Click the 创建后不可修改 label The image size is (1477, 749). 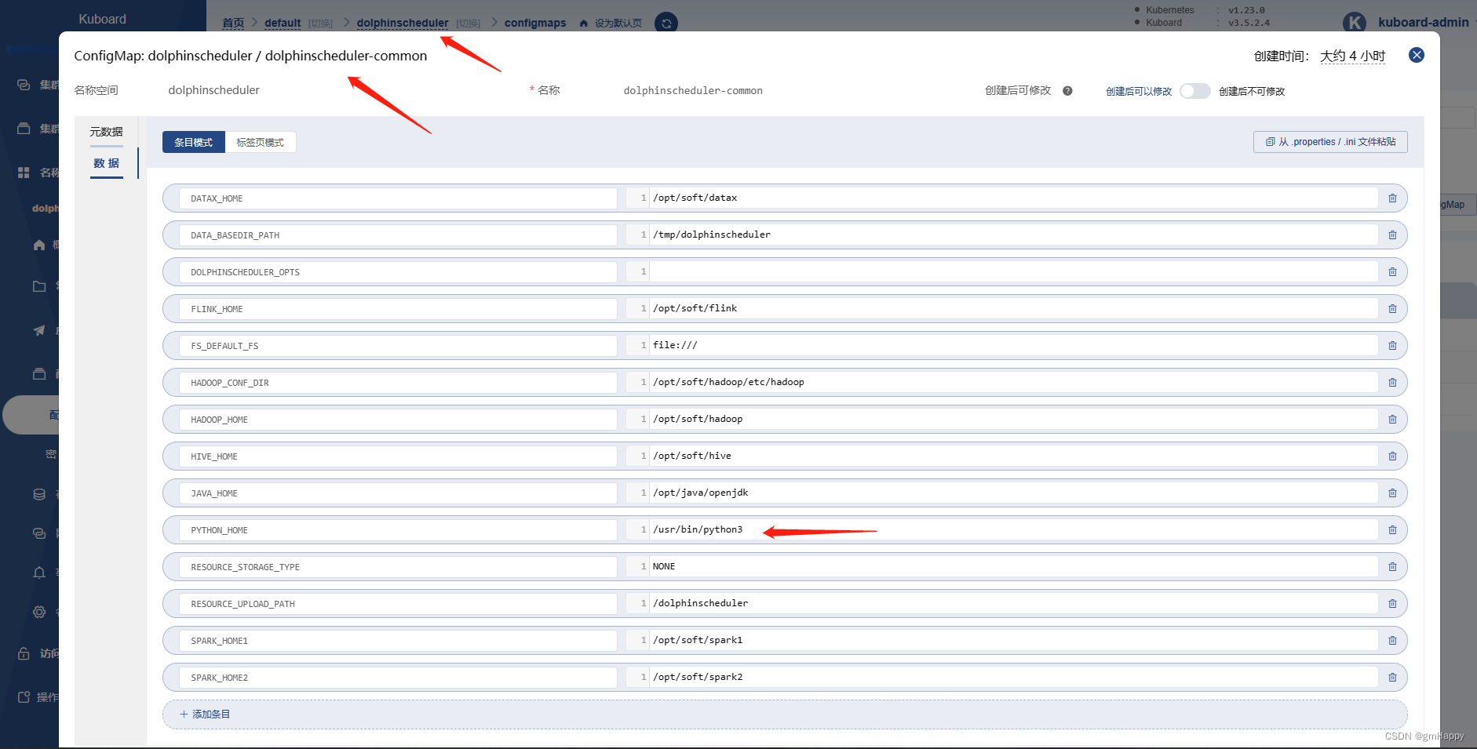tap(1252, 92)
